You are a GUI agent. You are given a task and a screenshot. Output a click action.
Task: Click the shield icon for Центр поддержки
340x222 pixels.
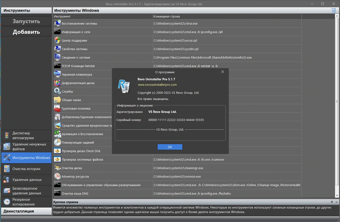[58, 40]
